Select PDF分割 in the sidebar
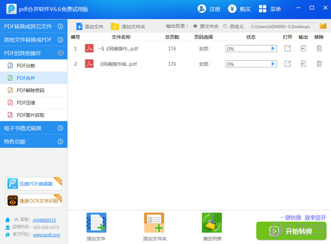The width and height of the screenshot is (331, 244). pos(34,66)
